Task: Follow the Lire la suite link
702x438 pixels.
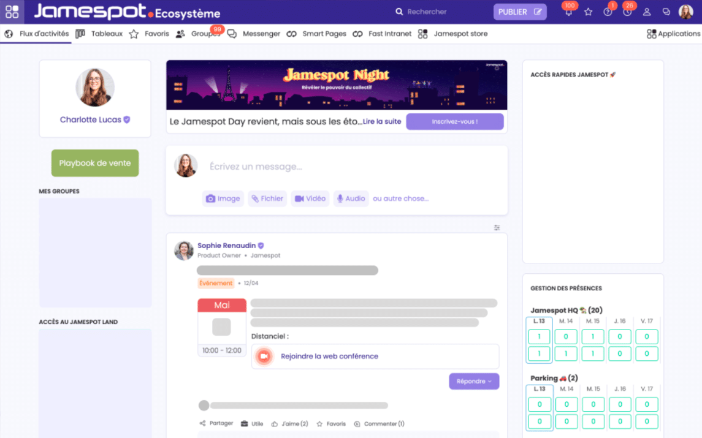Action: pos(381,121)
